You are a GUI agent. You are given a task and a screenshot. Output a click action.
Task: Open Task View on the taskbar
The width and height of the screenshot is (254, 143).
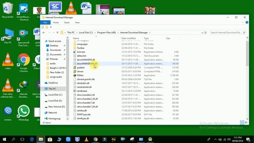[x=22, y=139]
